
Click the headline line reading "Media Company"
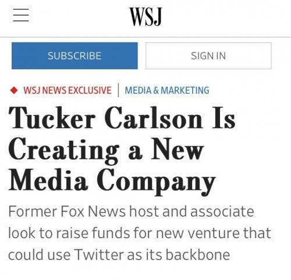[112, 182]
